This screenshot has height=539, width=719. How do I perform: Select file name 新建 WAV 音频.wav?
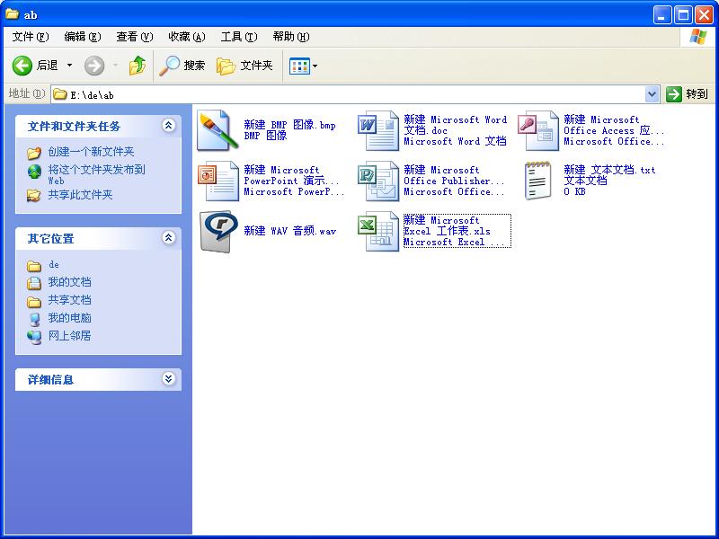(x=289, y=231)
